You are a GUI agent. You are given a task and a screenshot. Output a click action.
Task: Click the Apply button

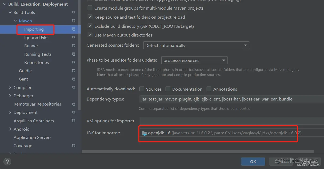pyautogui.click(x=309, y=162)
